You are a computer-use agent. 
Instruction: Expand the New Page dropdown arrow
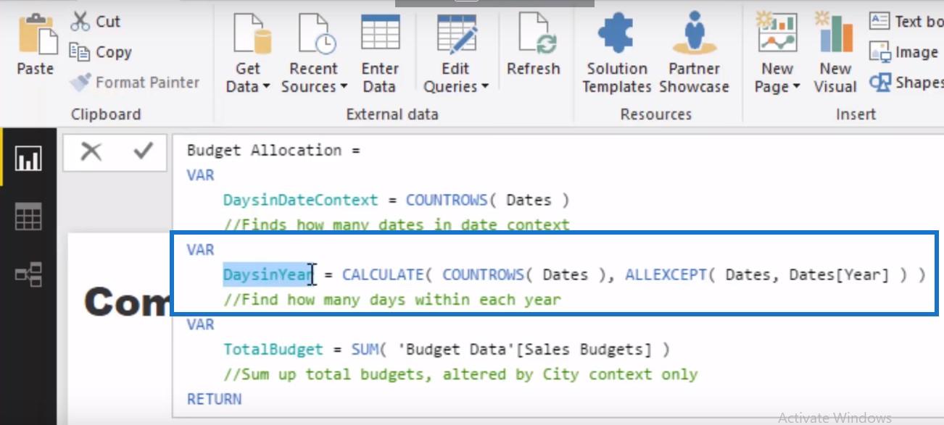pos(796,87)
